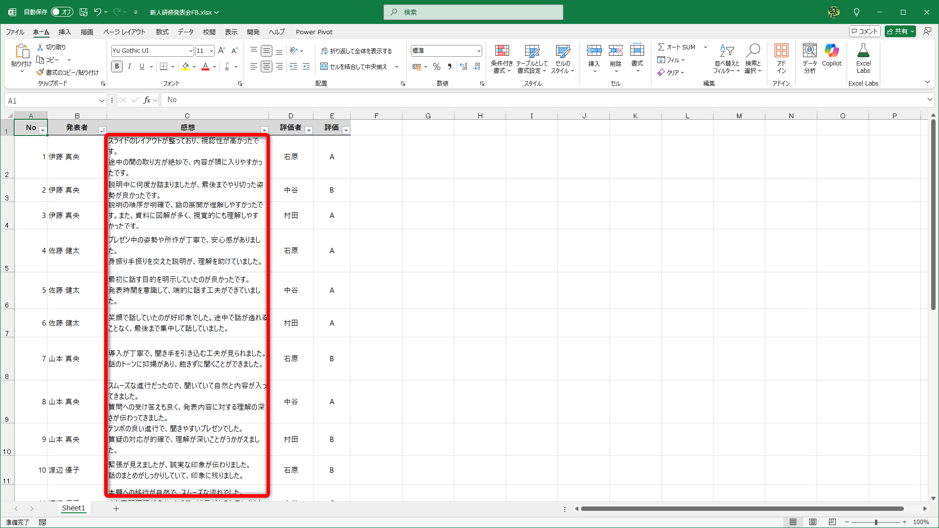
Task: Click the Increase Decimal icon
Action: [463, 66]
